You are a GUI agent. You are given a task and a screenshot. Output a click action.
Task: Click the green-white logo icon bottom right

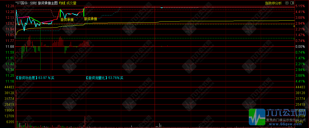click(257, 117)
